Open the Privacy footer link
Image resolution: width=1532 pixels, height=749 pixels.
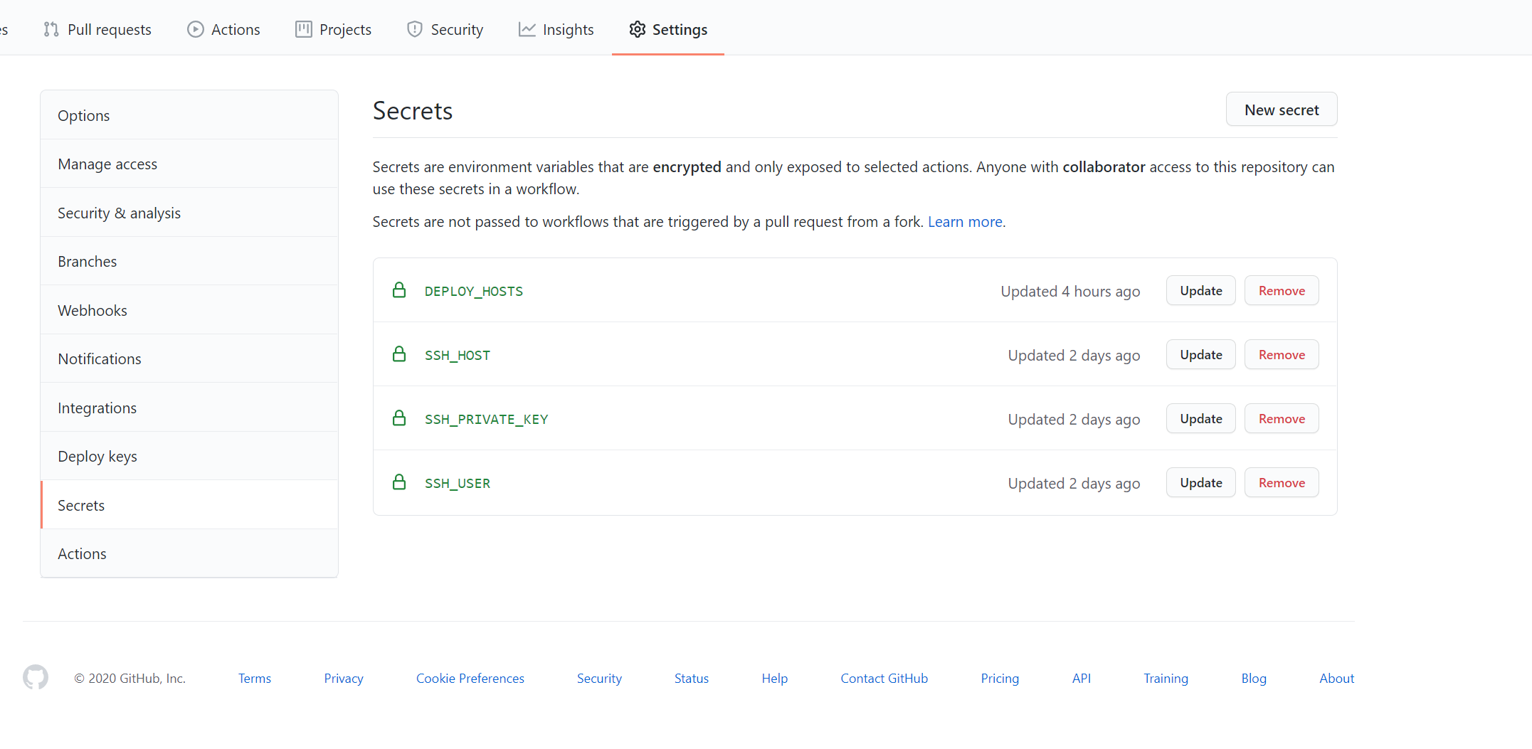344,678
